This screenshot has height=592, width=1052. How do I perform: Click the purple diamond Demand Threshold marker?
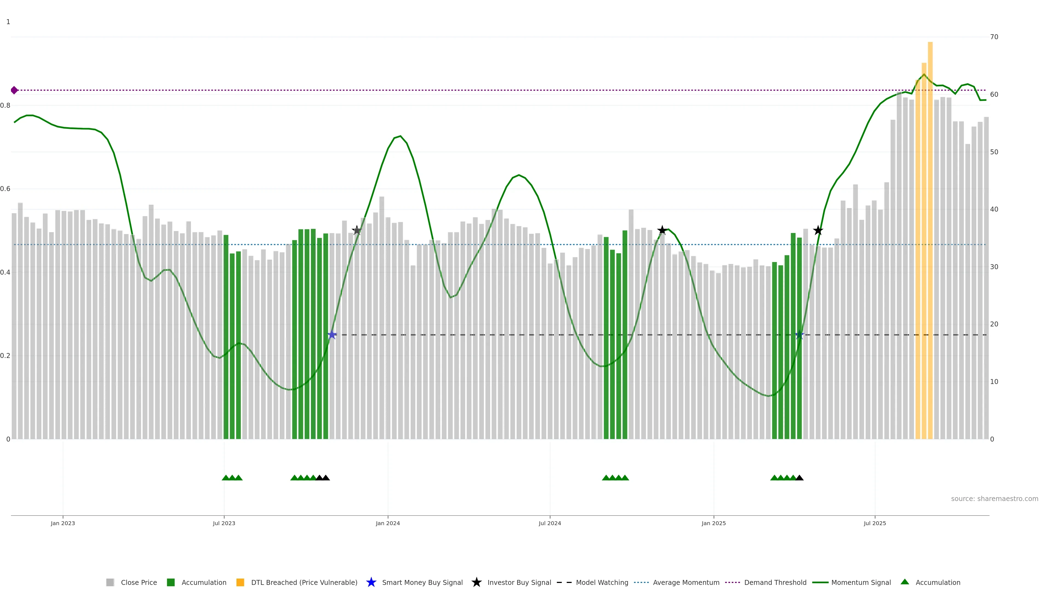coord(14,90)
